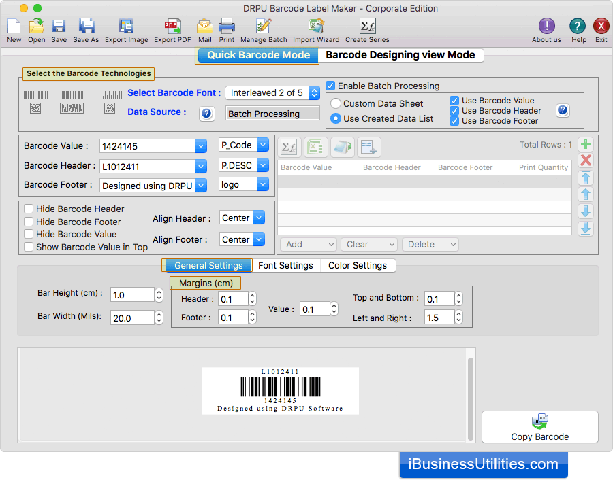613x480 pixels.
Task: Click the Bar Height stepper control
Action: (x=159, y=295)
